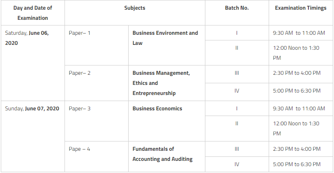The image size is (334, 173).
Task: Select the Sunday, June 07, 2020 cell
Action: (33, 137)
